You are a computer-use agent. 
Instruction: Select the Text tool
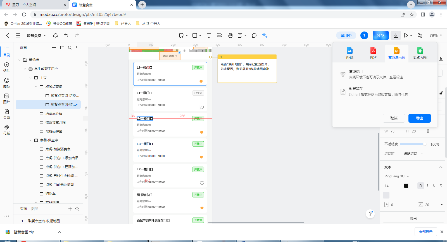209,35
